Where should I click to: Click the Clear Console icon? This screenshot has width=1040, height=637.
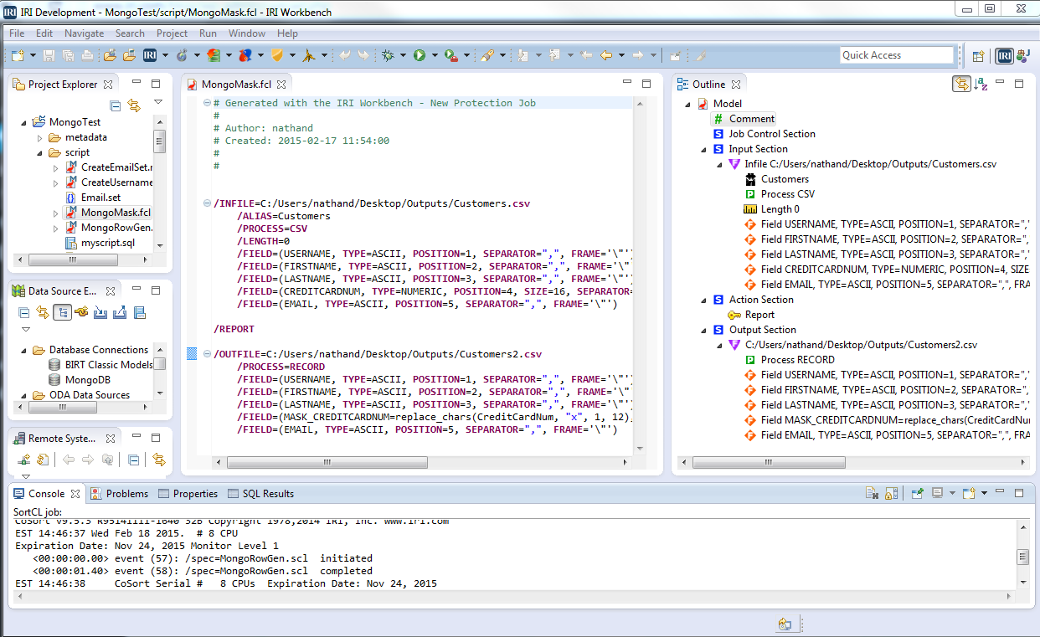872,494
